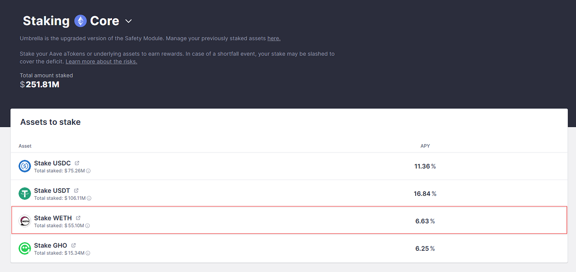
Task: Click the 'Total amount staked' label
Action: (x=46, y=75)
